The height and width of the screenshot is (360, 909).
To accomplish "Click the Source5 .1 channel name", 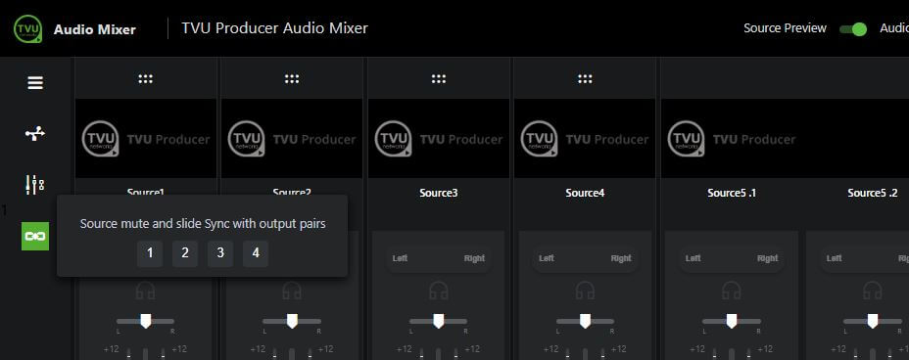I will [x=732, y=194].
